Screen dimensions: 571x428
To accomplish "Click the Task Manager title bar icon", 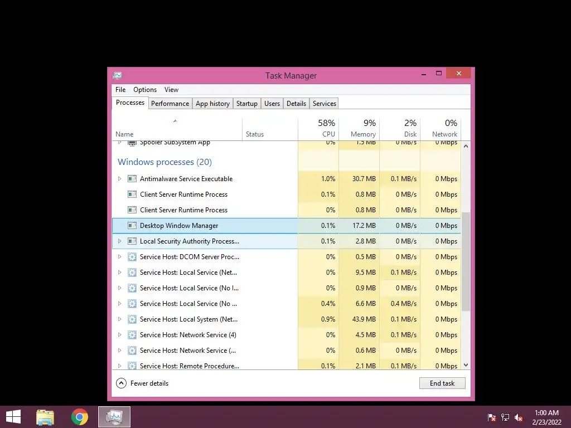I will (x=118, y=75).
